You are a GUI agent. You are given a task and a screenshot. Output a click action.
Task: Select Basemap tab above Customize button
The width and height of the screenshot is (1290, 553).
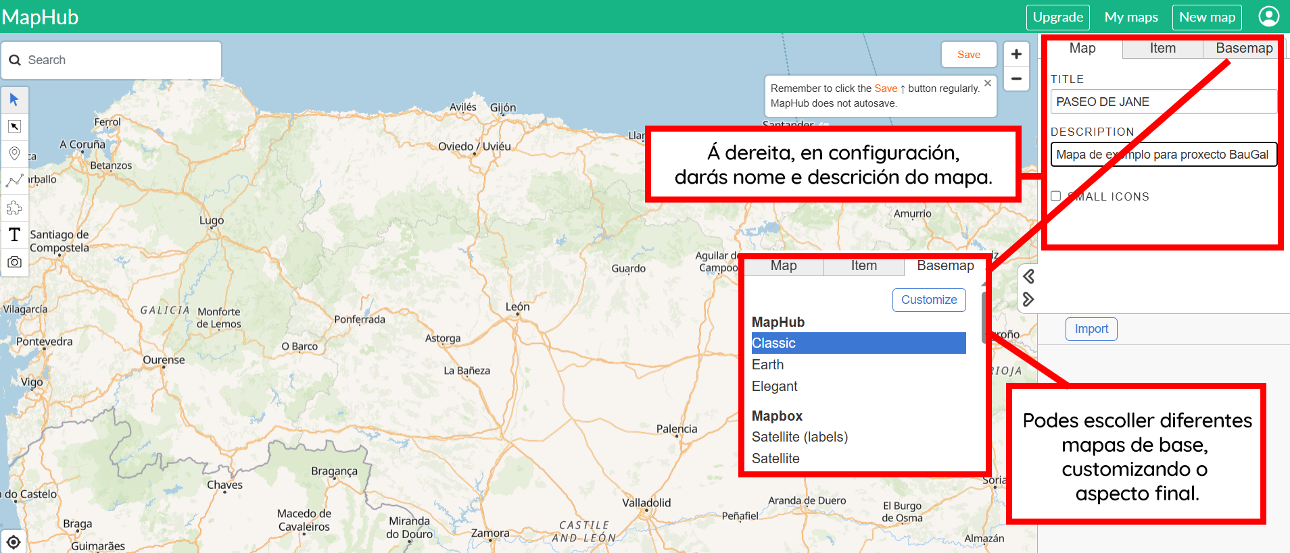945,265
